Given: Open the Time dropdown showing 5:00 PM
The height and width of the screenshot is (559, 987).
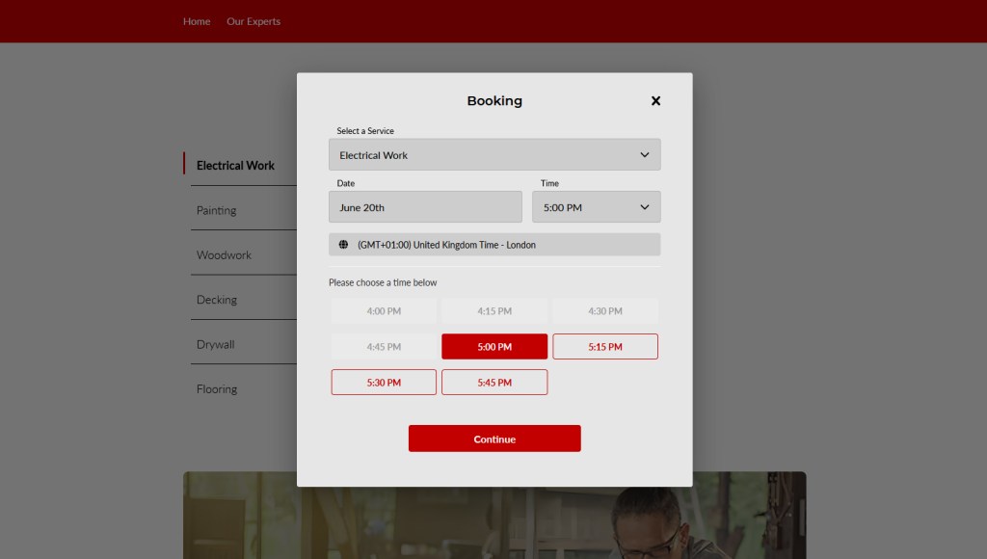Looking at the screenshot, I should (596, 207).
